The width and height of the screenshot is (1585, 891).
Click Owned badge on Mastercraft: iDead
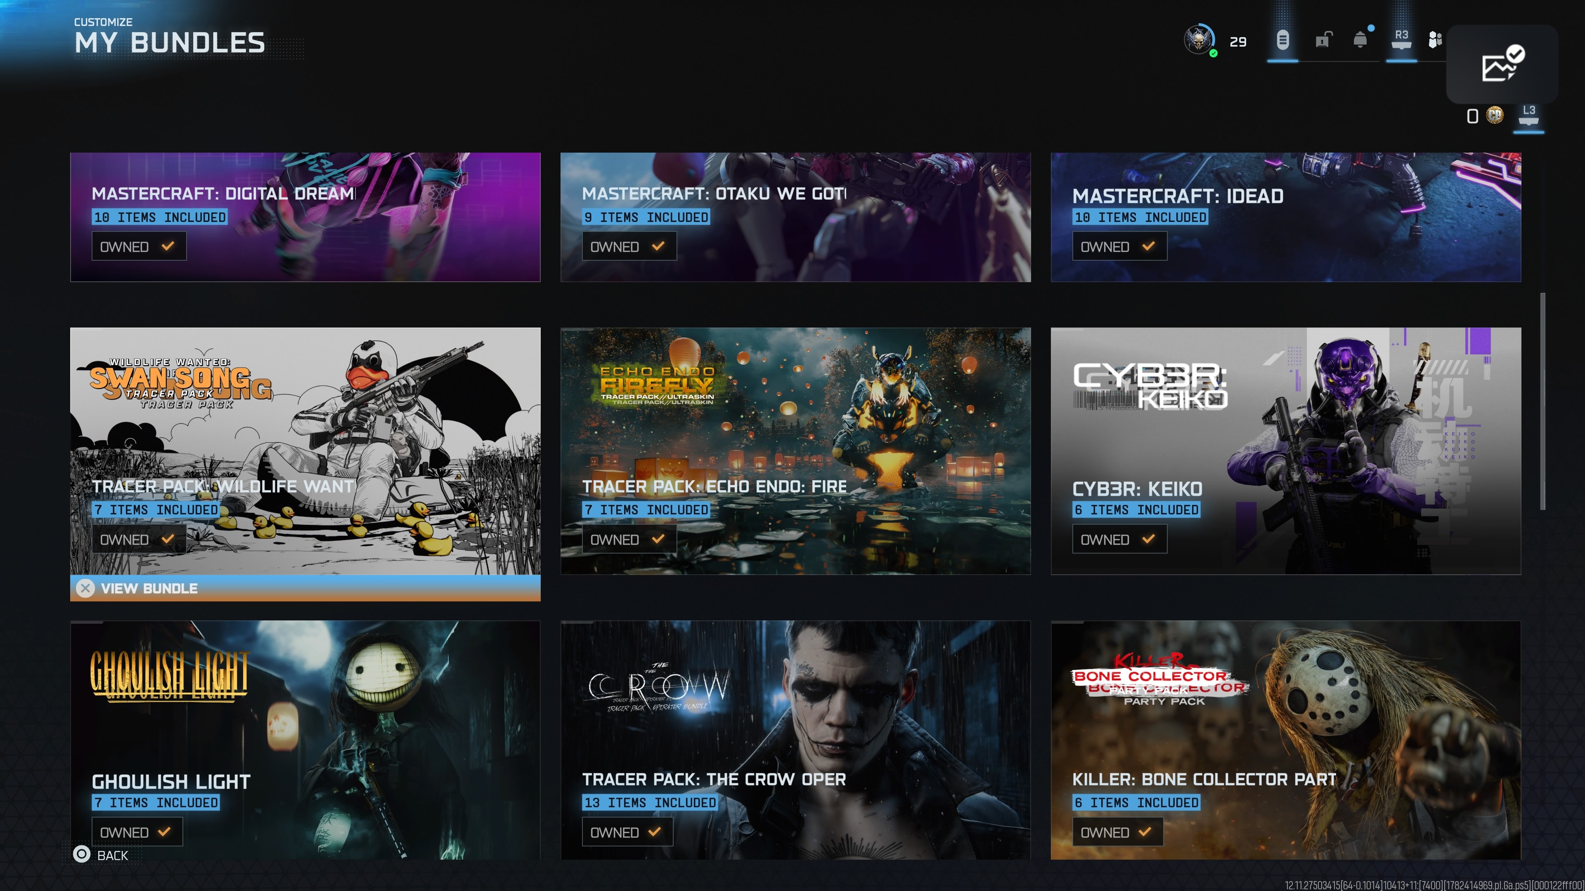1120,247
